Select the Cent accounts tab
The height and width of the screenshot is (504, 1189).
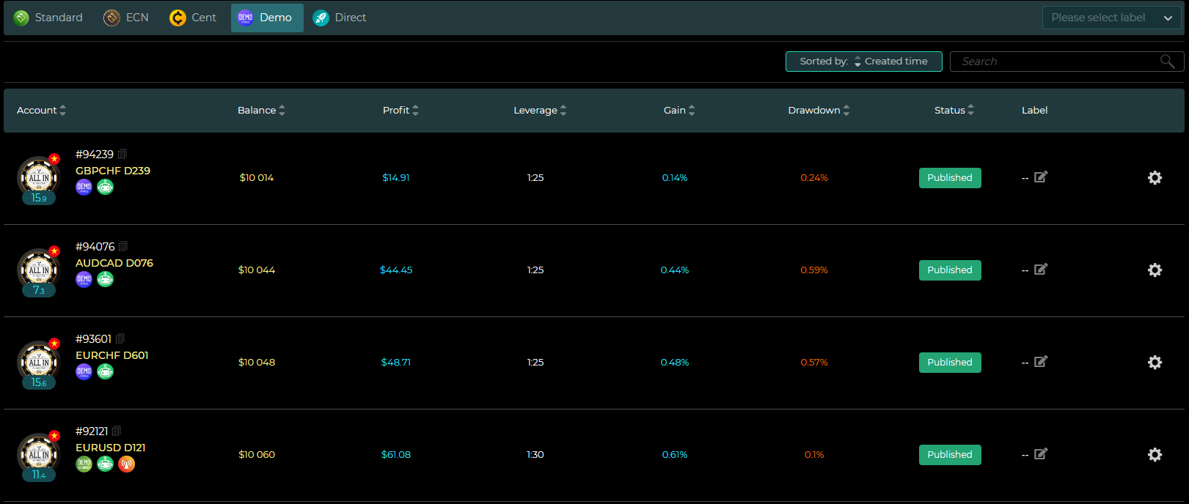point(193,18)
